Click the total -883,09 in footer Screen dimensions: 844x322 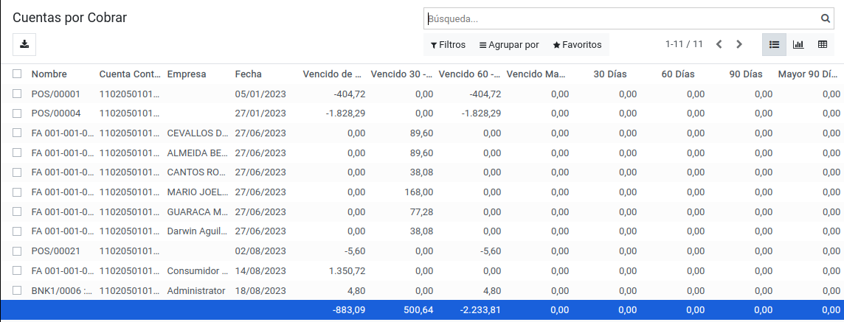pyautogui.click(x=349, y=309)
